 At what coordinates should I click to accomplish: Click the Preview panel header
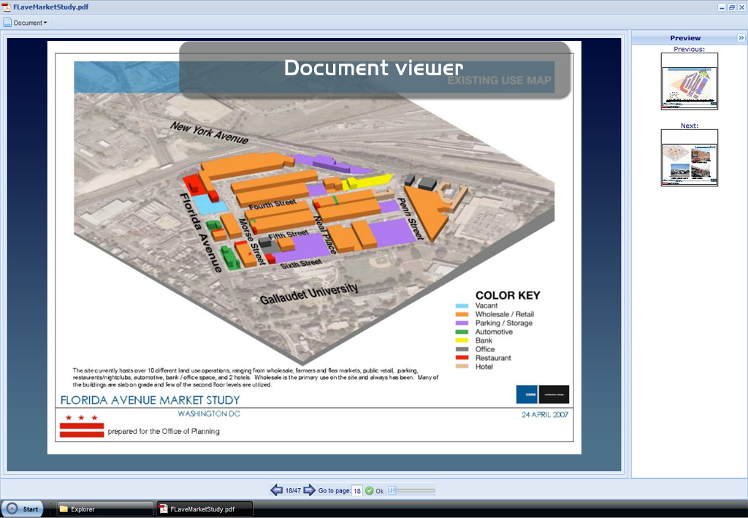click(x=685, y=38)
